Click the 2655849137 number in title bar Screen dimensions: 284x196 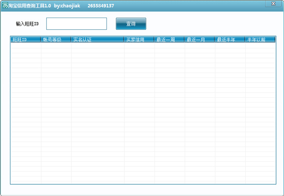[x=101, y=6]
